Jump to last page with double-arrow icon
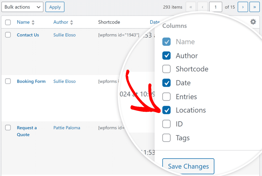 [x=254, y=7]
